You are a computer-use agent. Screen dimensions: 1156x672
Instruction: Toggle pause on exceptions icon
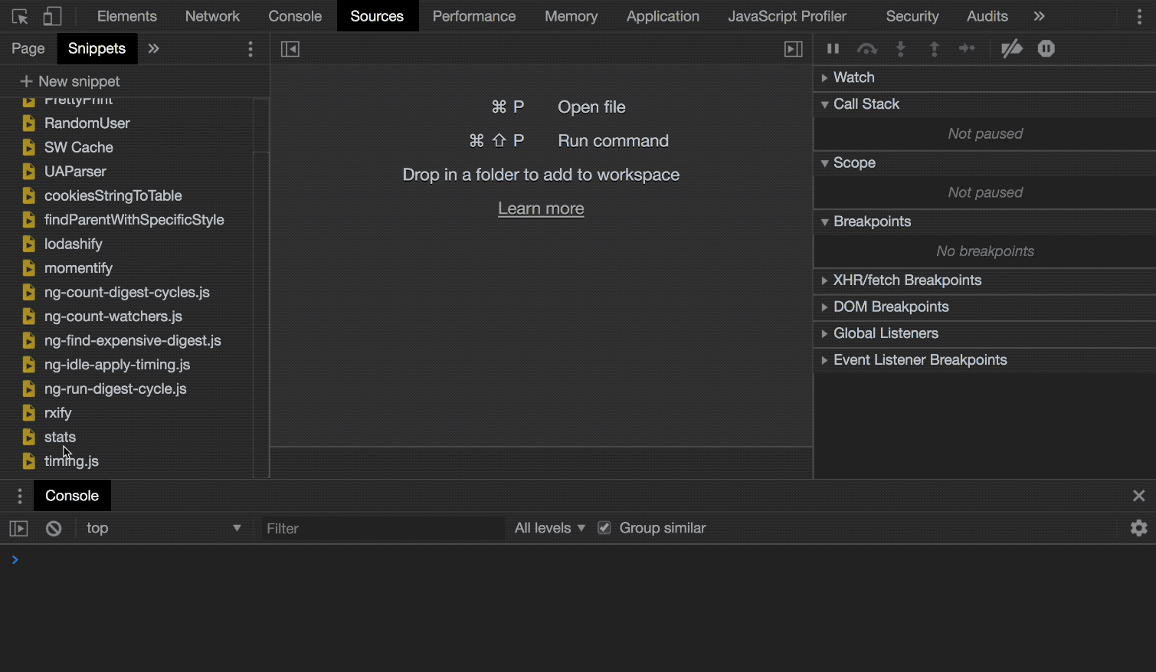[x=1046, y=48]
